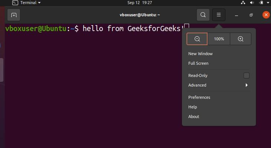Click the terminal search icon
This screenshot has height=148, width=271.
click(203, 15)
